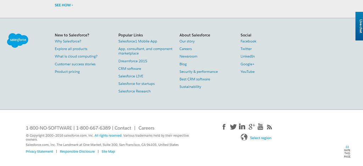Screen dimensions: 363x166
Task: Click the globe region icon
Action: [x=244, y=137]
